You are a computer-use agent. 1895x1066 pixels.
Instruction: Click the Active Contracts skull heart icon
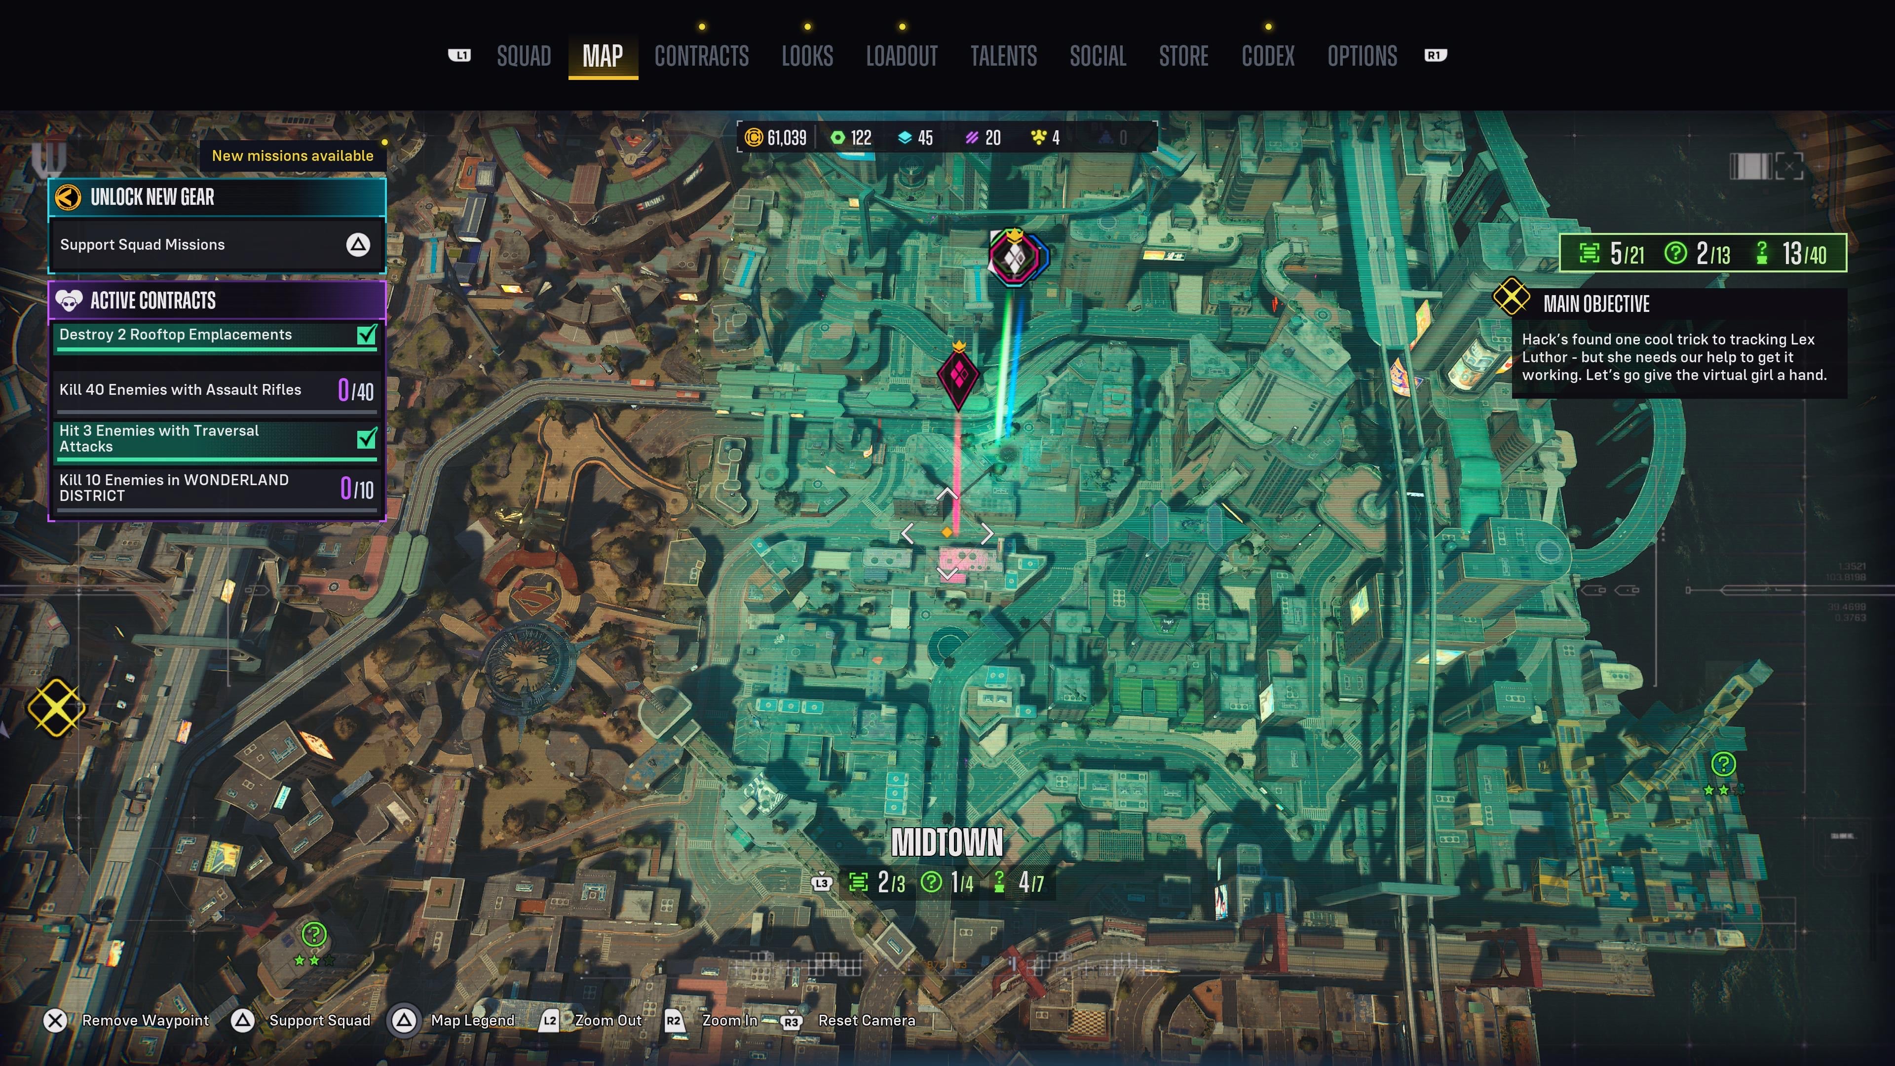[x=69, y=300]
